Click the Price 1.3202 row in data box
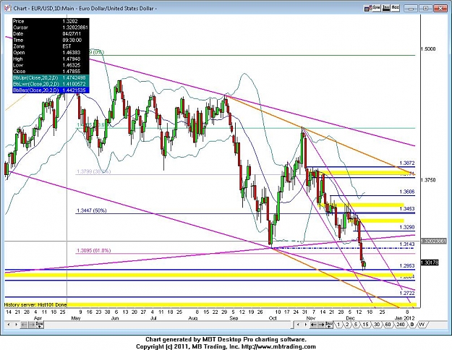This screenshot has height=350, width=452. (51, 22)
